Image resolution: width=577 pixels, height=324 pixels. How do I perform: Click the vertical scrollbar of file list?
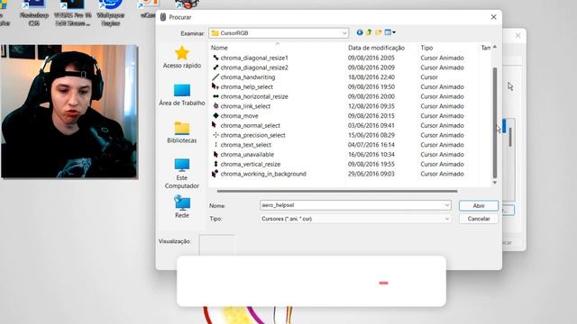click(x=495, y=123)
